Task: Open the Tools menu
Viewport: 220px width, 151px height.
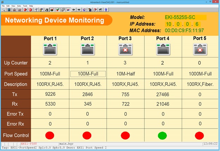Action: (25, 6)
